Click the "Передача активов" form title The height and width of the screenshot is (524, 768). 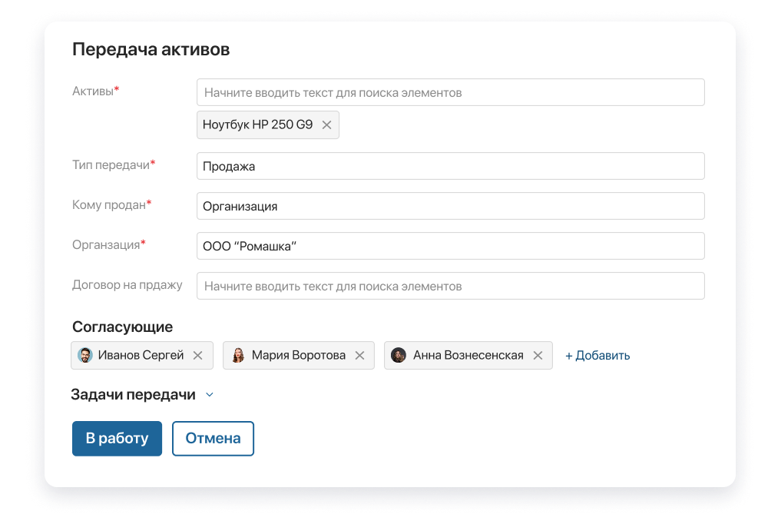(151, 48)
